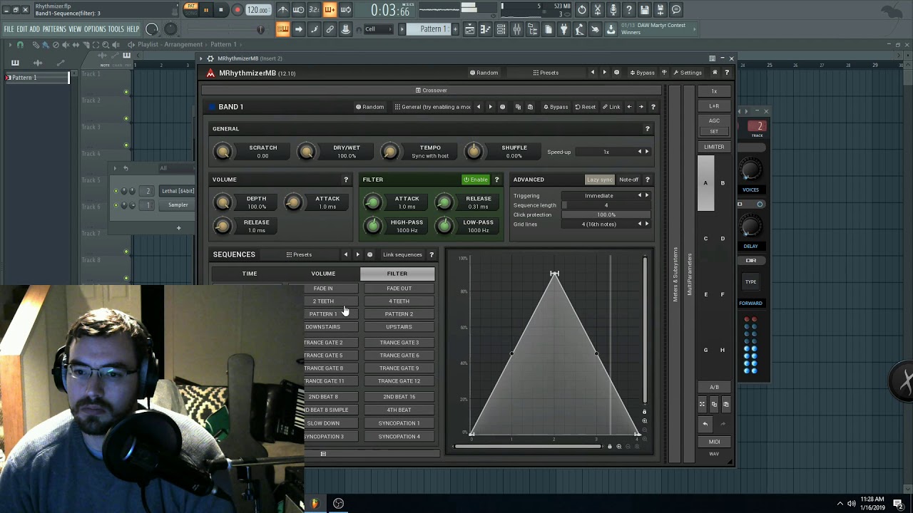Open General section help icon
Screen dimensions: 913x513
647,129
